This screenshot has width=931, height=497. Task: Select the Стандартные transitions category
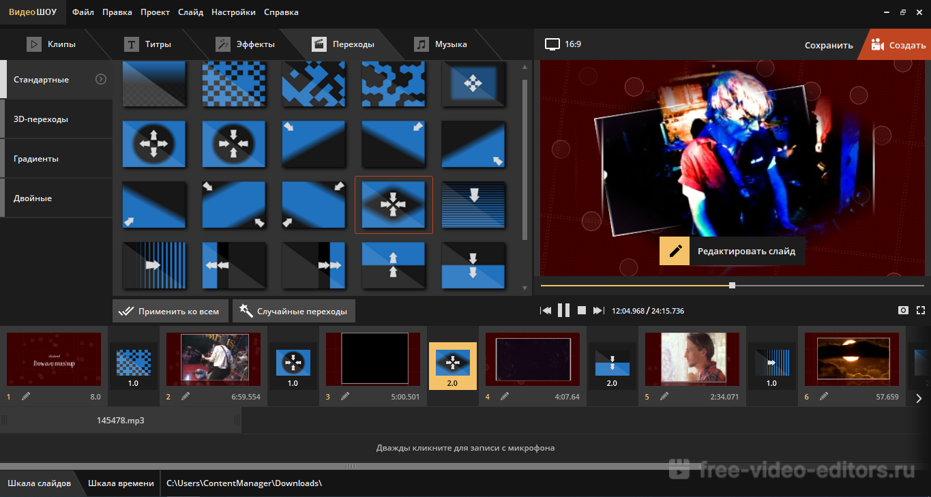[x=57, y=80]
